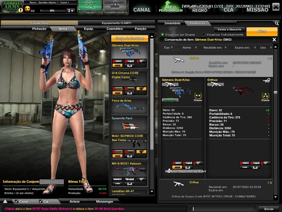Select the MK18 MOD1 Kaboom slot
Screen dimensions: 282x212
click(129, 174)
